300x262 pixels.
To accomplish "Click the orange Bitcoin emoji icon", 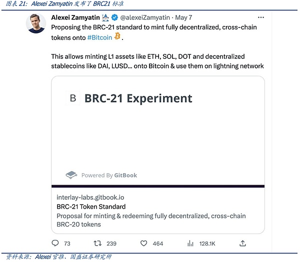I will click(118, 36).
